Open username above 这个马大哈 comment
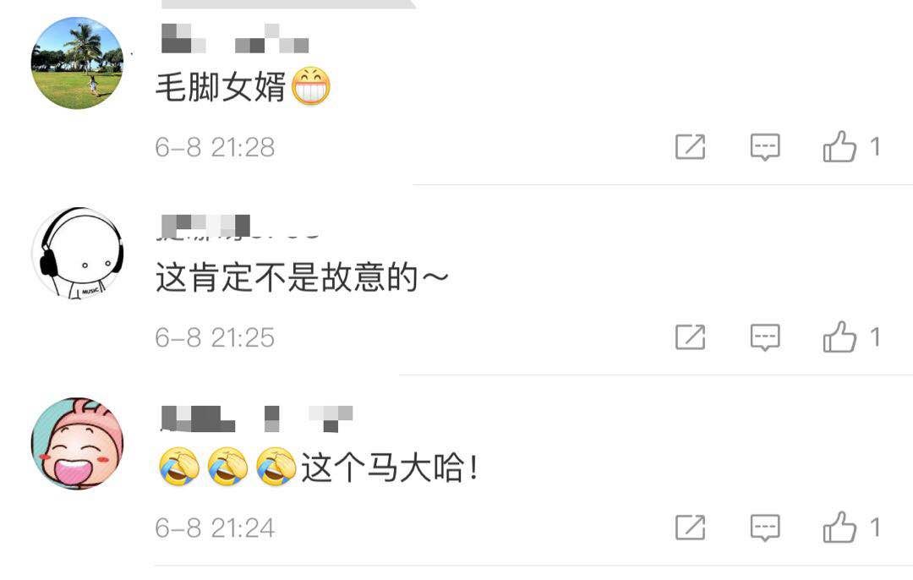 pyautogui.click(x=256, y=419)
